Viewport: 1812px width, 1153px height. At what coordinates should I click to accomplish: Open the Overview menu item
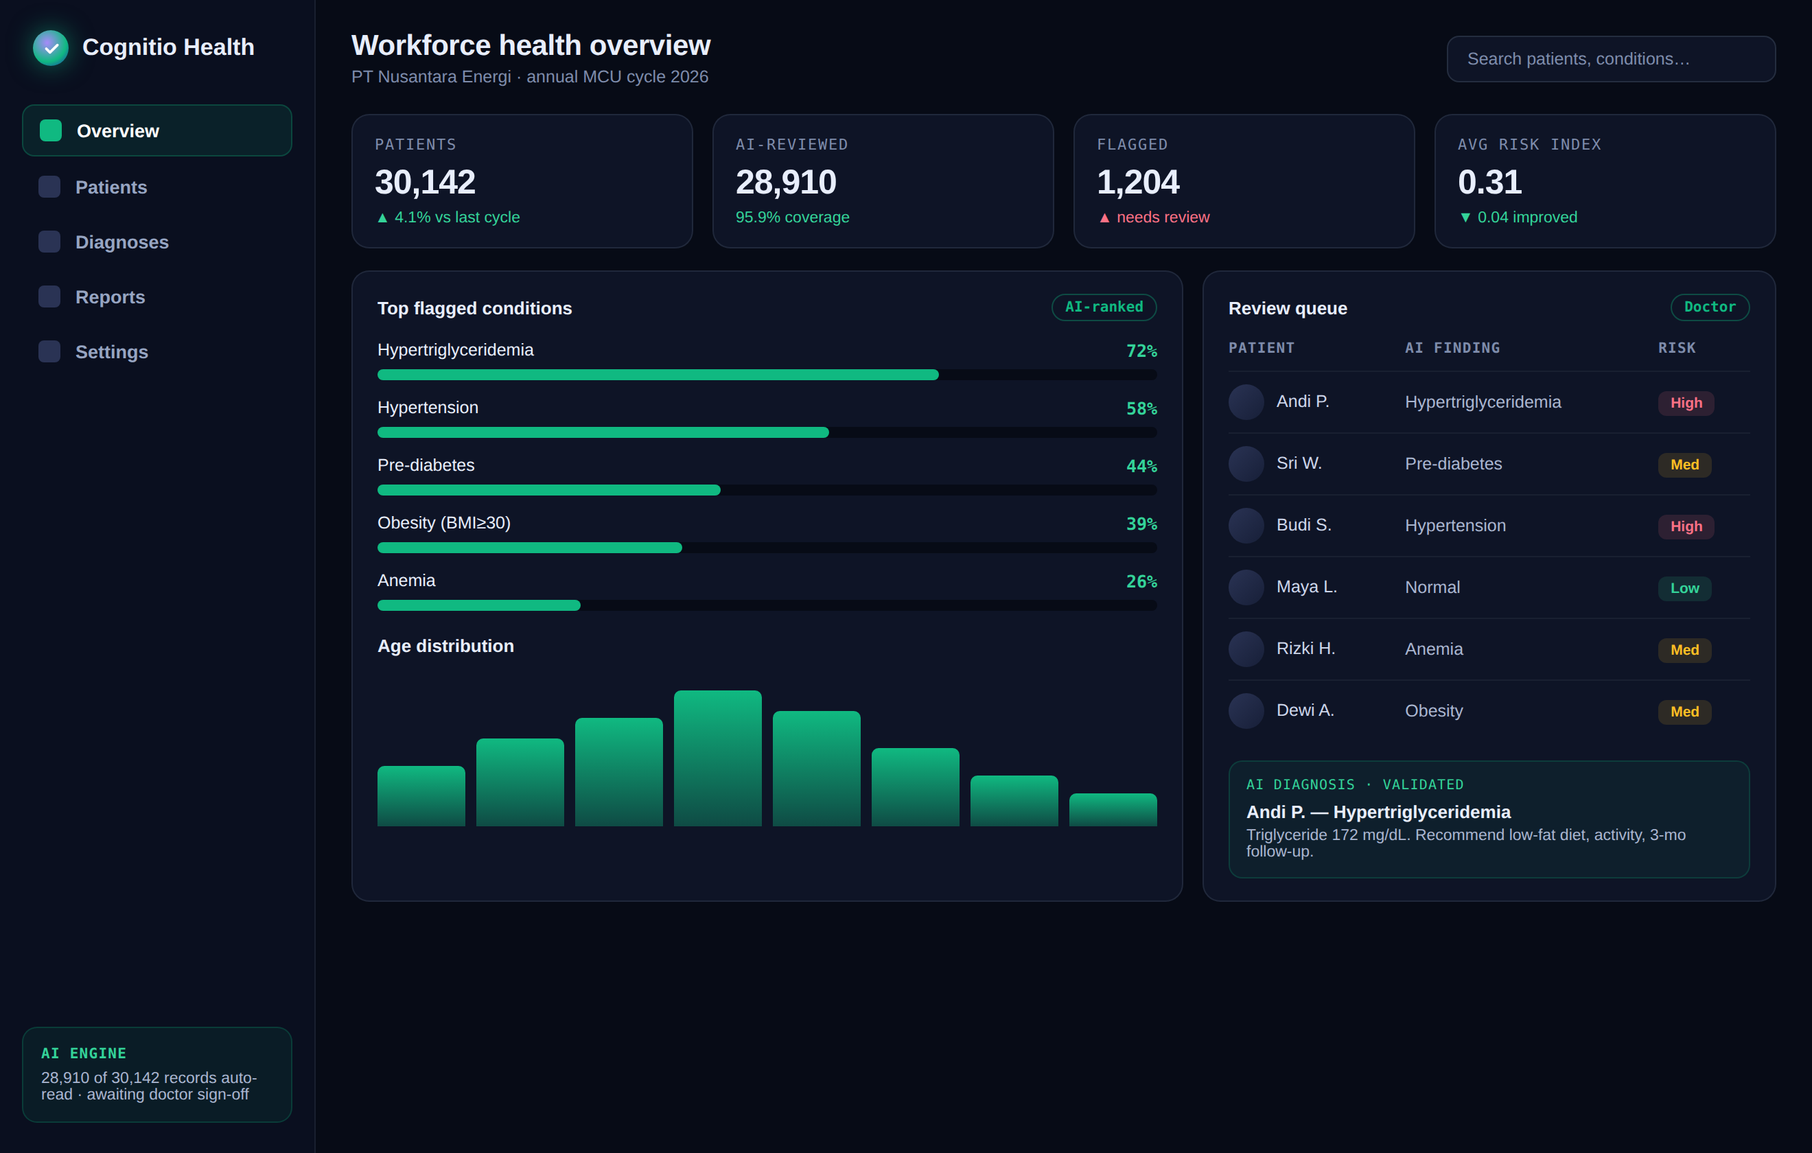click(157, 130)
